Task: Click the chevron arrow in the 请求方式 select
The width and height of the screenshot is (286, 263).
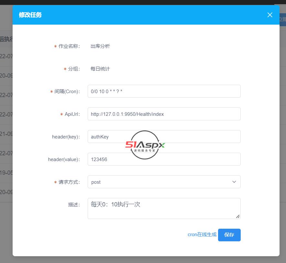Action: (x=234, y=182)
